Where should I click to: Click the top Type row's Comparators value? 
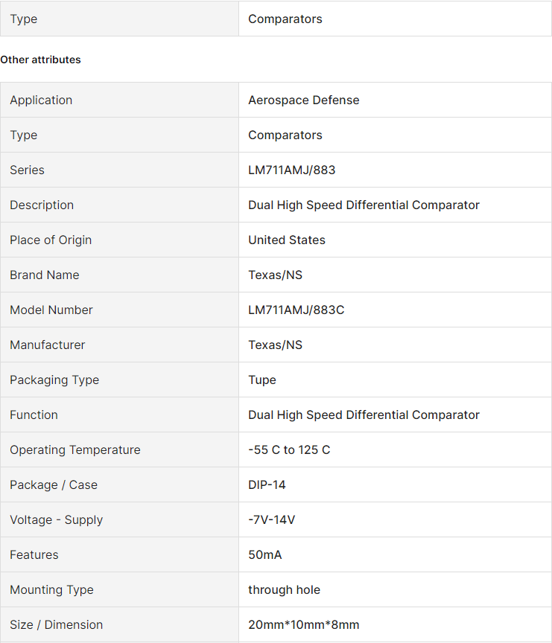285,19
